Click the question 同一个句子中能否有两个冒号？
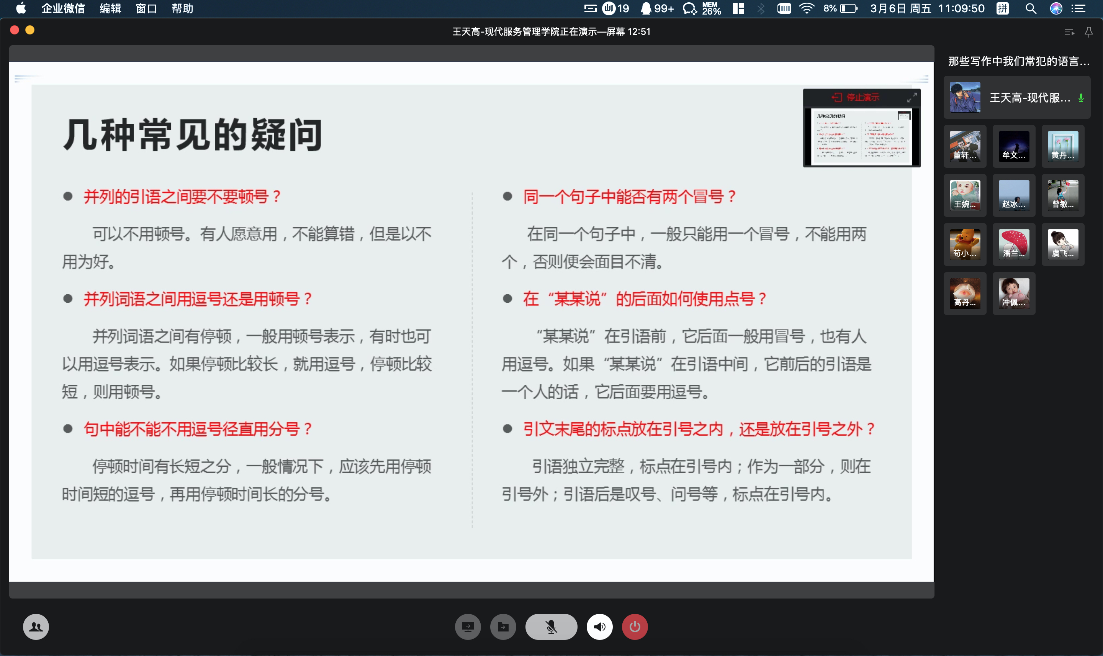 (x=630, y=196)
